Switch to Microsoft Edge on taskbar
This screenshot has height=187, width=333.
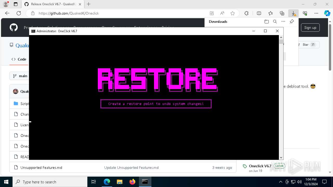click(107, 182)
